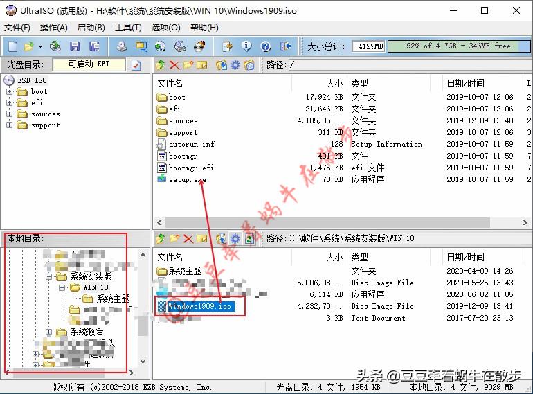Viewport: 533px width, 394px height.
Task: Click 类型 column header in local list
Action: (360, 257)
